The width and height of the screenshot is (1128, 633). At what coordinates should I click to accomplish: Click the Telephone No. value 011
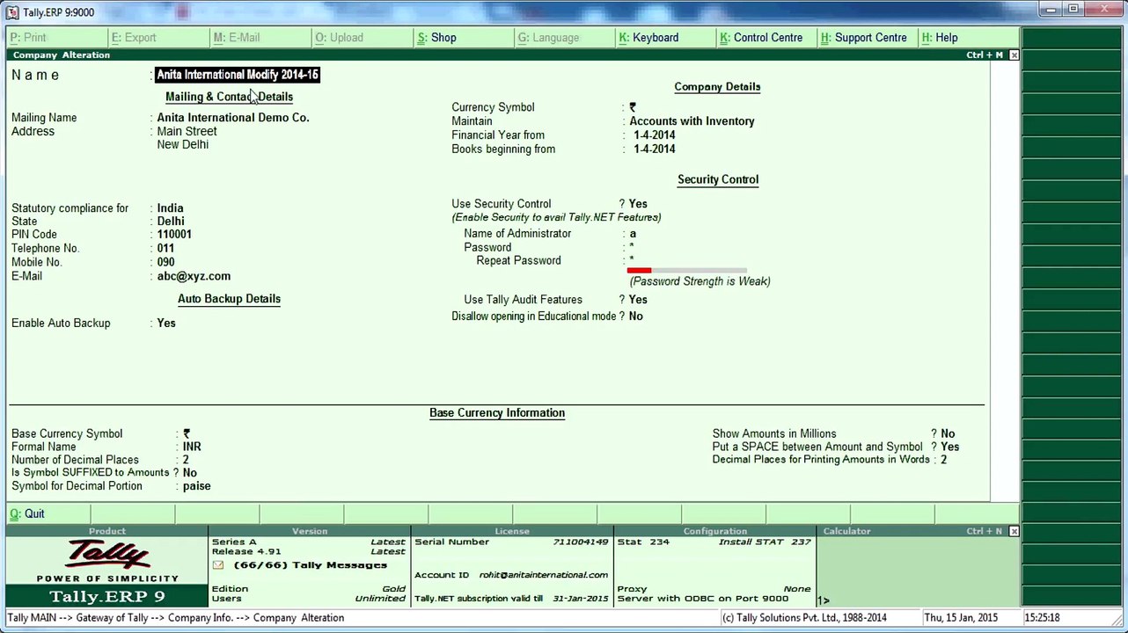165,249
